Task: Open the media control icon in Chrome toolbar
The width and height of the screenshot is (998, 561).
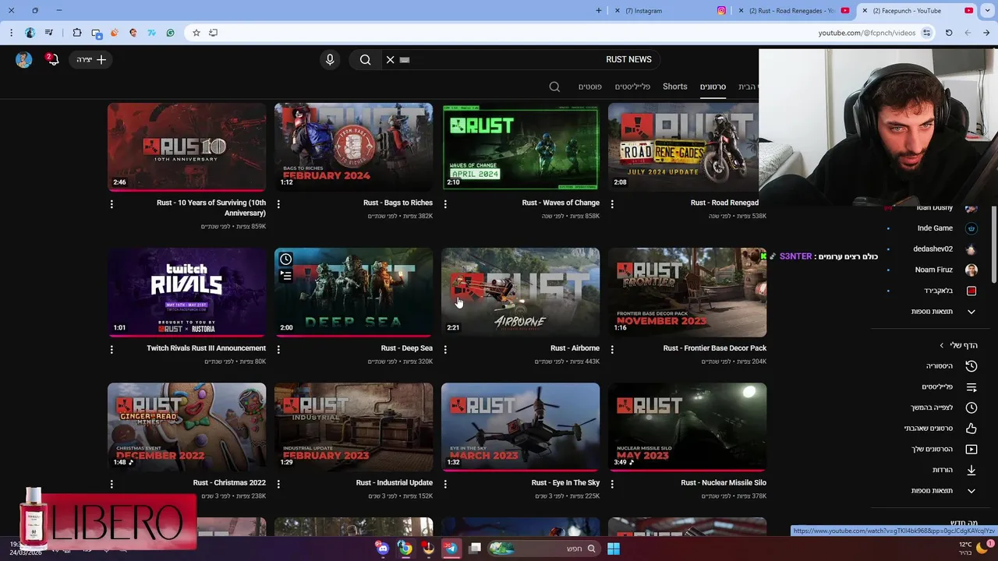Action: tap(48, 33)
